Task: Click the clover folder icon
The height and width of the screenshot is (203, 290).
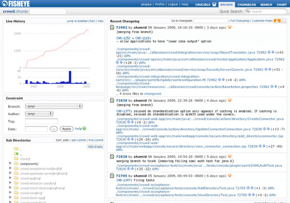Action: pos(17,158)
